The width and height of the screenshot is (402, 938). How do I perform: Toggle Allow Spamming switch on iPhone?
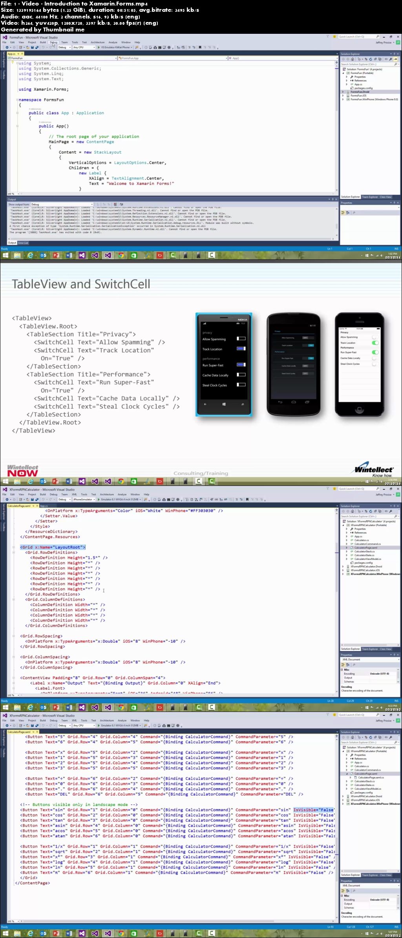375,337
